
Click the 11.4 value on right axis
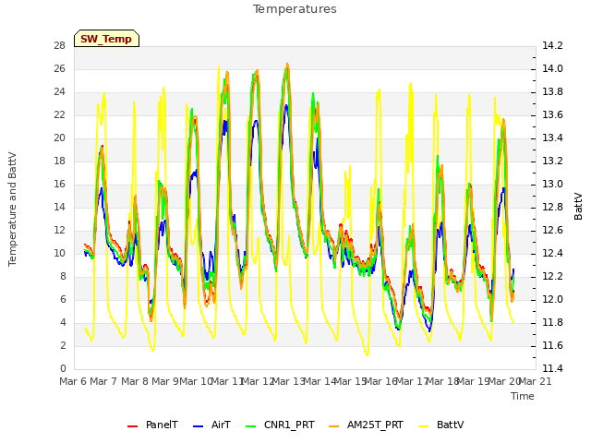pos(552,368)
